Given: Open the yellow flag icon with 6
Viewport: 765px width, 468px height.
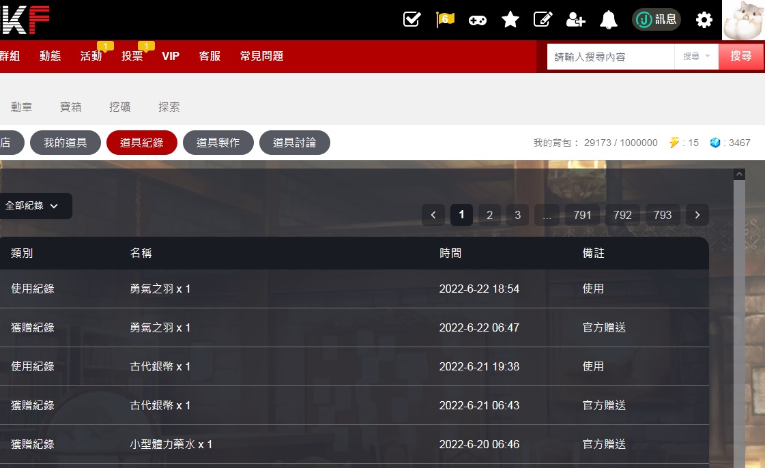Looking at the screenshot, I should click(445, 19).
